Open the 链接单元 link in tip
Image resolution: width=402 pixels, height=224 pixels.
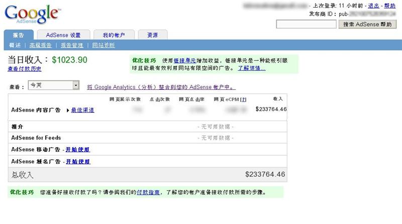[x=185, y=60]
